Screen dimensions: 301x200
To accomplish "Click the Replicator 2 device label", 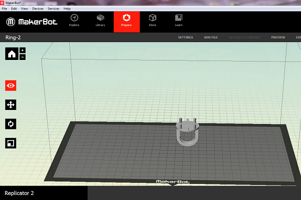I will pyautogui.click(x=19, y=193).
